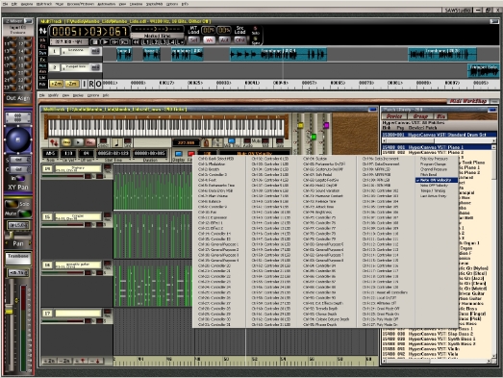Select Ctrl-1 Modulation from the controller menu

[x=212, y=164]
